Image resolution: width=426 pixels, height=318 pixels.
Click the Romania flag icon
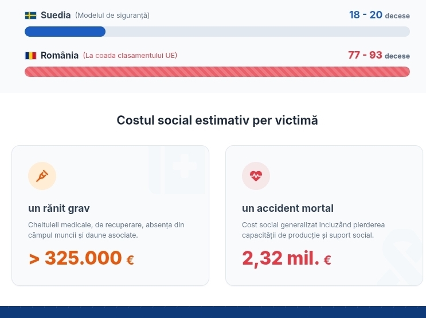click(x=30, y=56)
